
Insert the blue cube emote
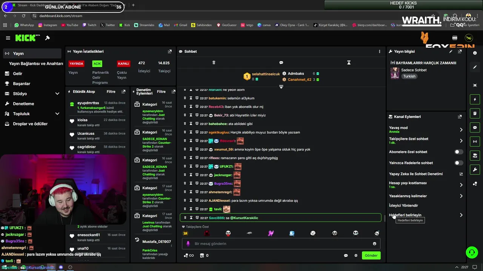tap(292, 233)
